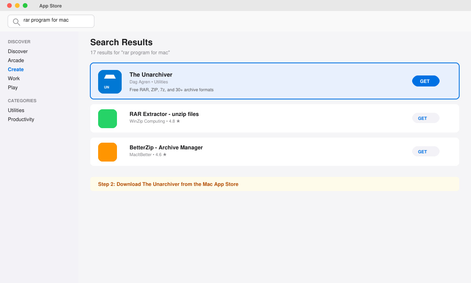This screenshot has height=283, width=471.
Task: Click the 'Search Results' heading
Action: (121, 42)
